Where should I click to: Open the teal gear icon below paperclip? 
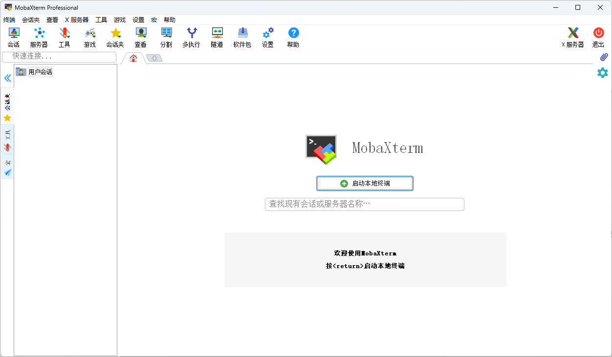click(x=603, y=73)
